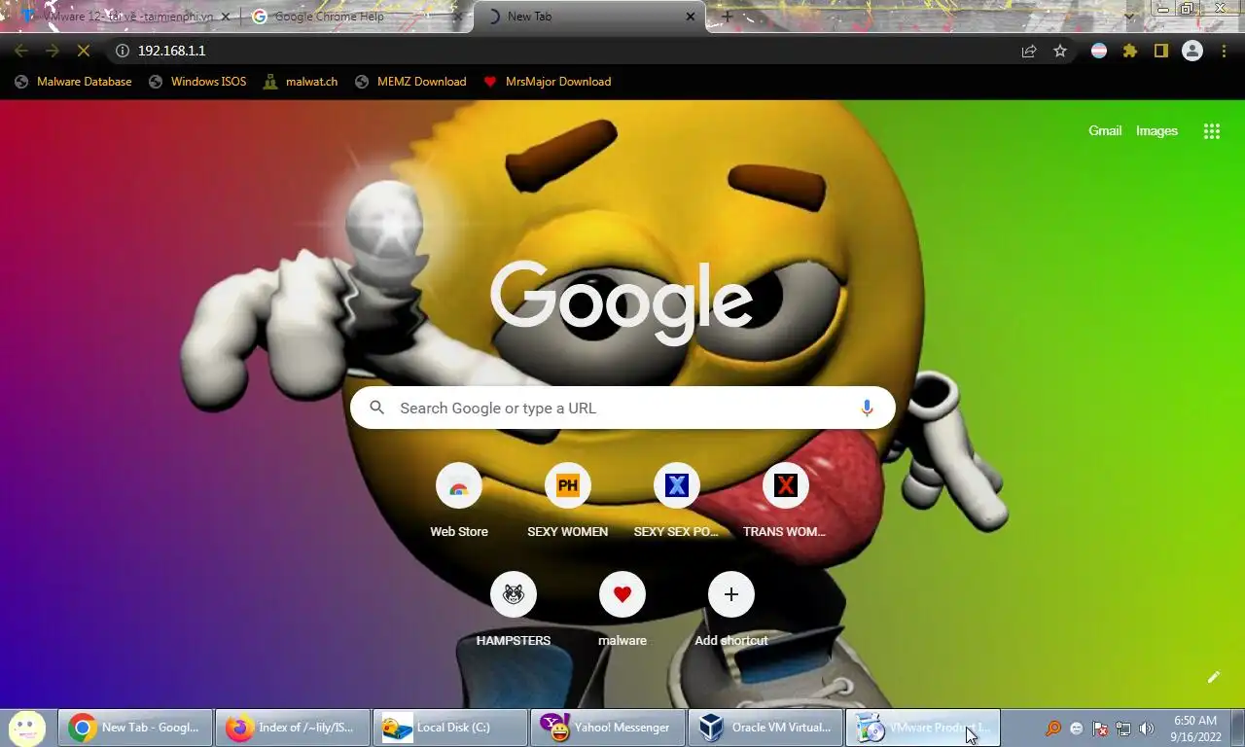Expand the tab search chevron
The image size is (1245, 747).
coord(1129,17)
